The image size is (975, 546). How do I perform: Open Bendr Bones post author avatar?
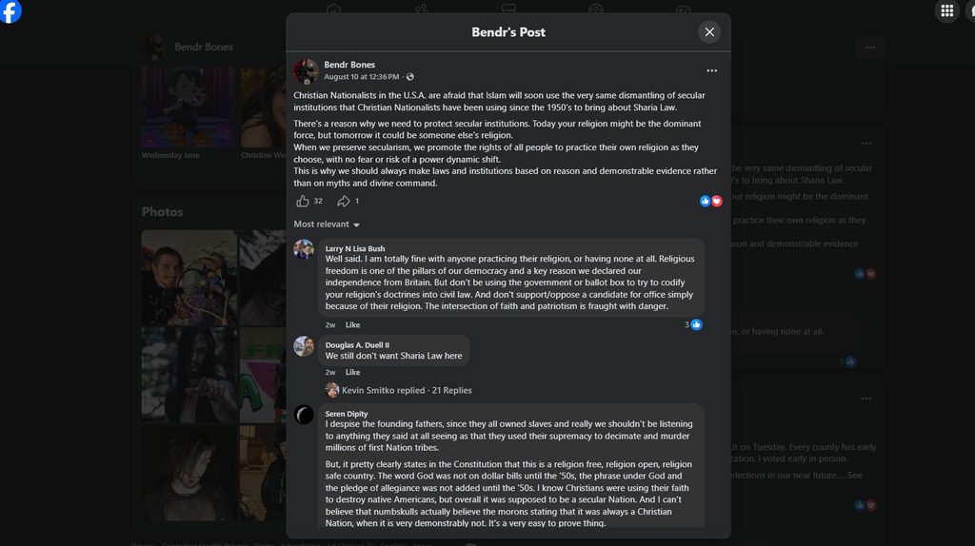pos(306,71)
